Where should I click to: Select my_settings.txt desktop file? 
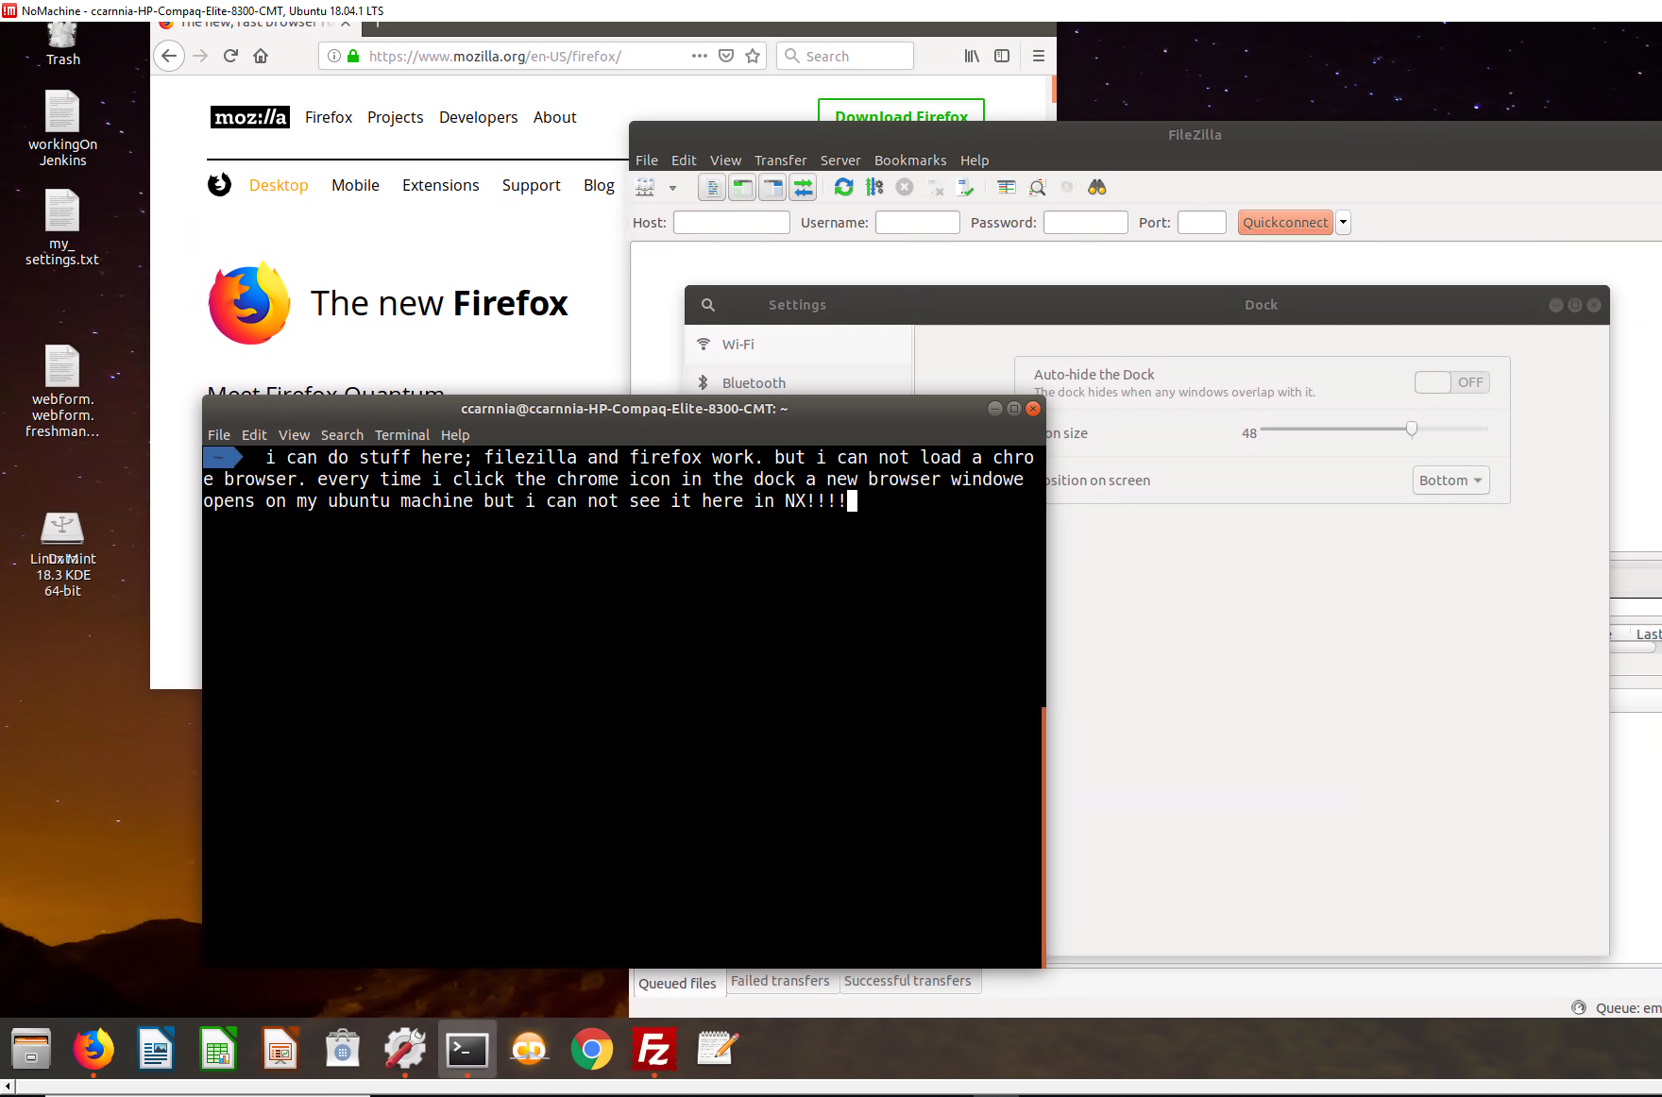(62, 228)
